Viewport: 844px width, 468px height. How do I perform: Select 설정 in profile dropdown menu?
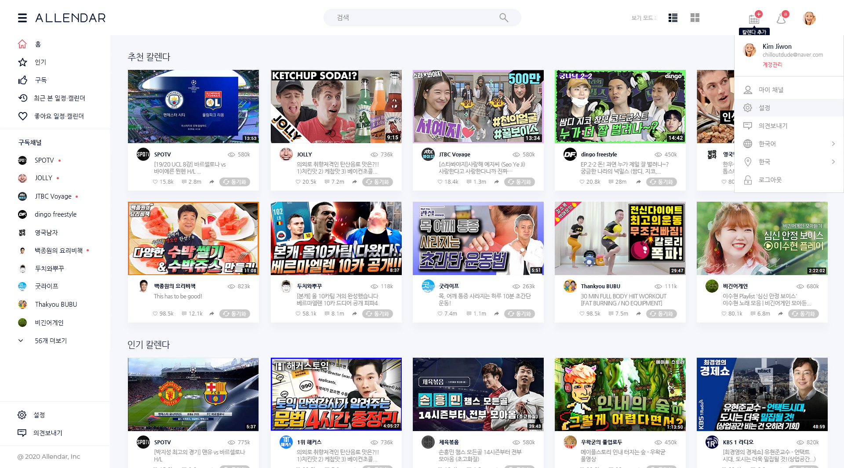coord(789,108)
